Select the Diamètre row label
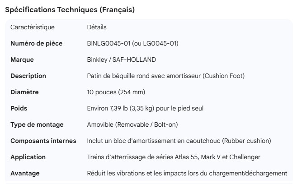The height and width of the screenshot is (184, 297). click(x=25, y=92)
